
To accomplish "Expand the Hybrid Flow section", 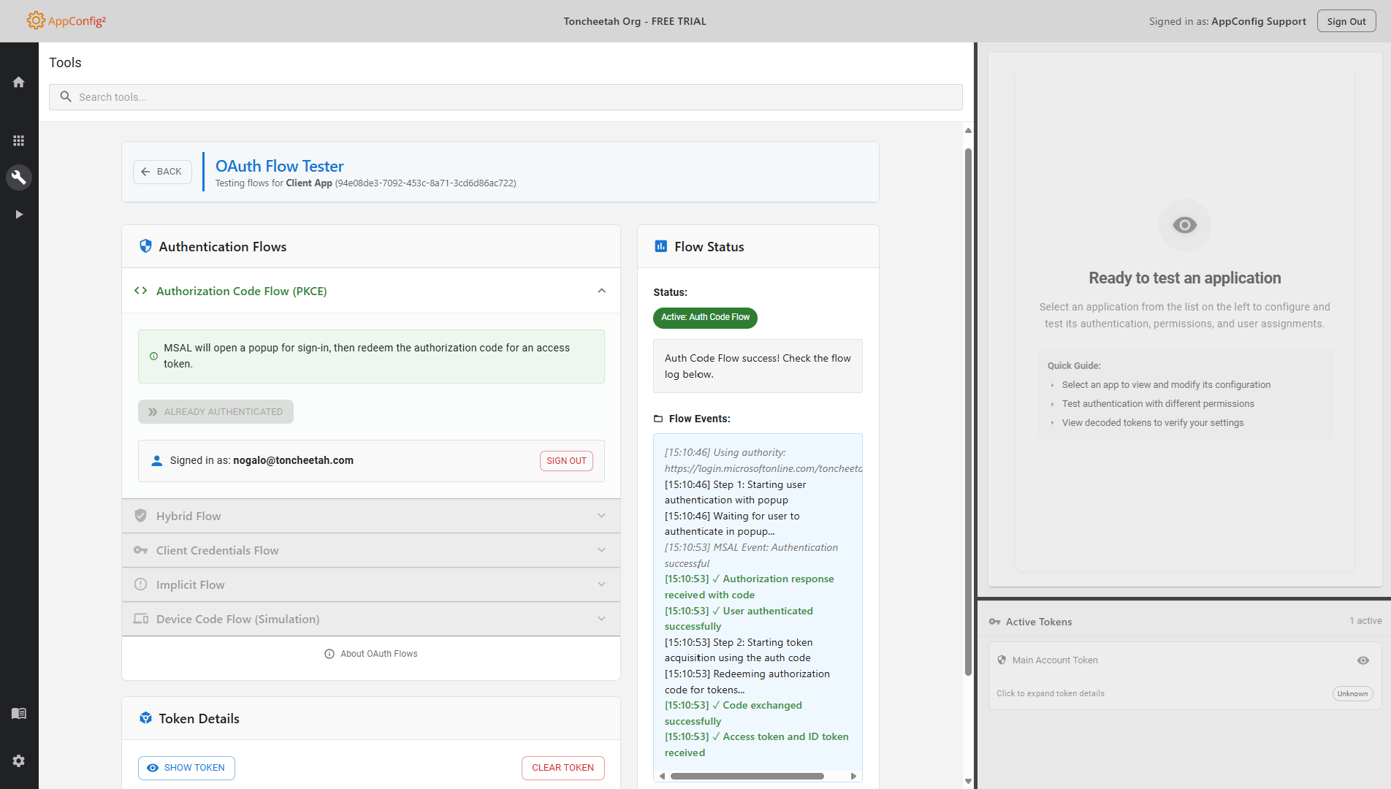I will 371,516.
